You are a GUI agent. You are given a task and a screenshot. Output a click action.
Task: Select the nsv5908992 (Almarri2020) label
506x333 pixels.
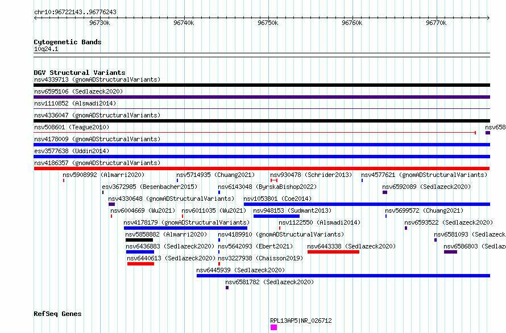click(x=103, y=175)
